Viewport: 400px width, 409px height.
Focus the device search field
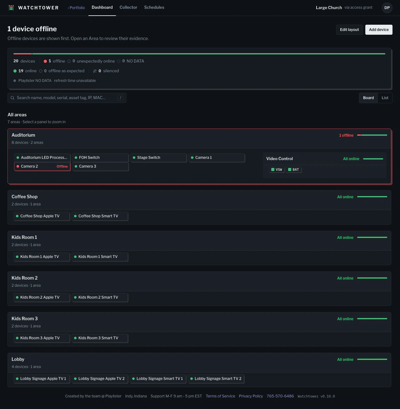coord(67,98)
